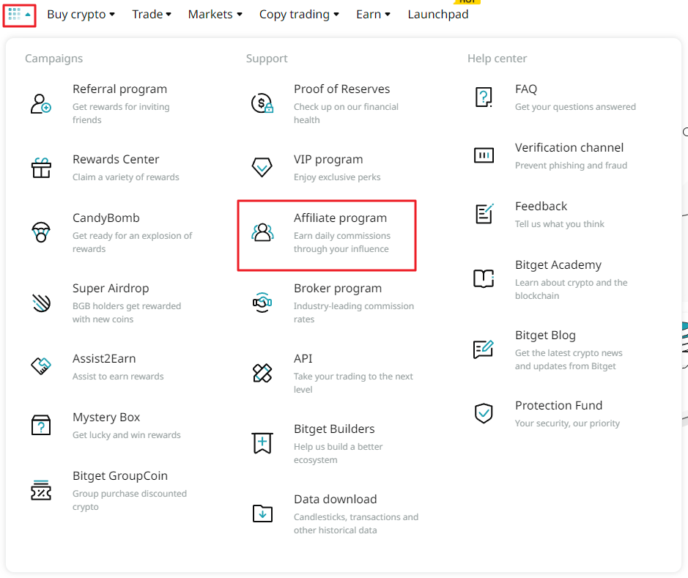This screenshot has height=578, width=688.
Task: Click the VIP program diamond icon
Action: click(262, 168)
